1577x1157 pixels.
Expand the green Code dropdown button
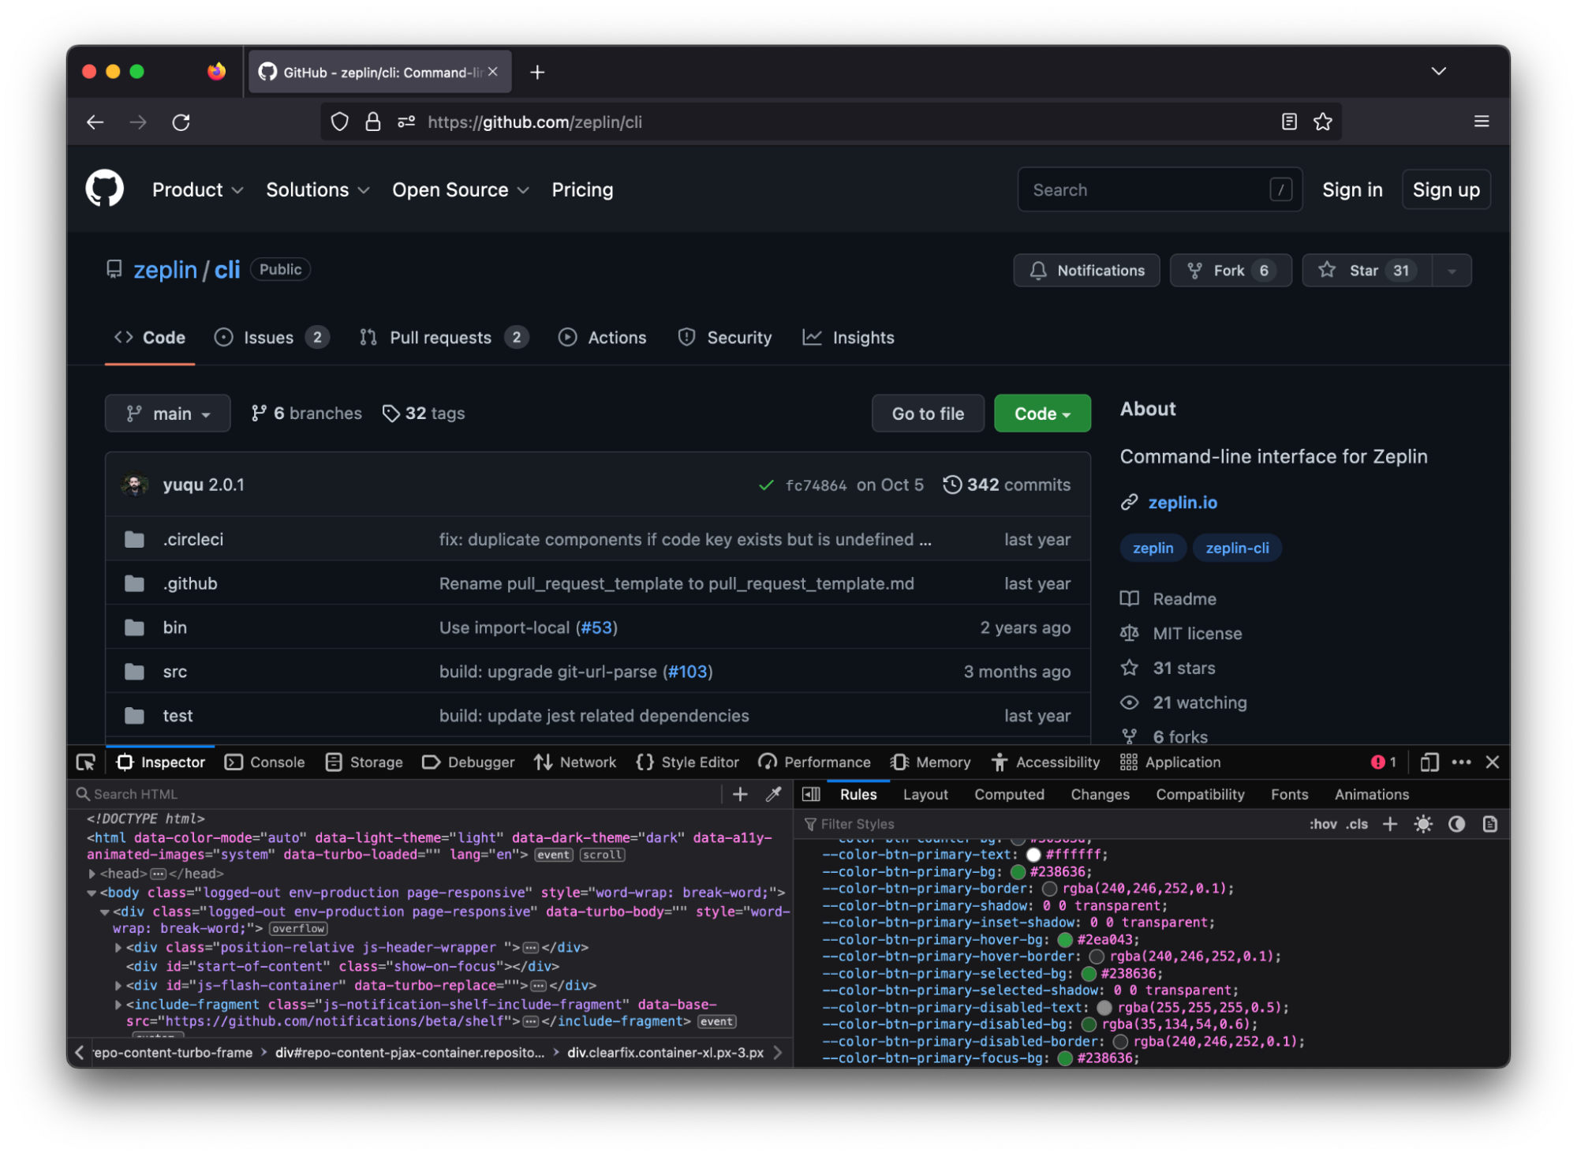point(1041,414)
